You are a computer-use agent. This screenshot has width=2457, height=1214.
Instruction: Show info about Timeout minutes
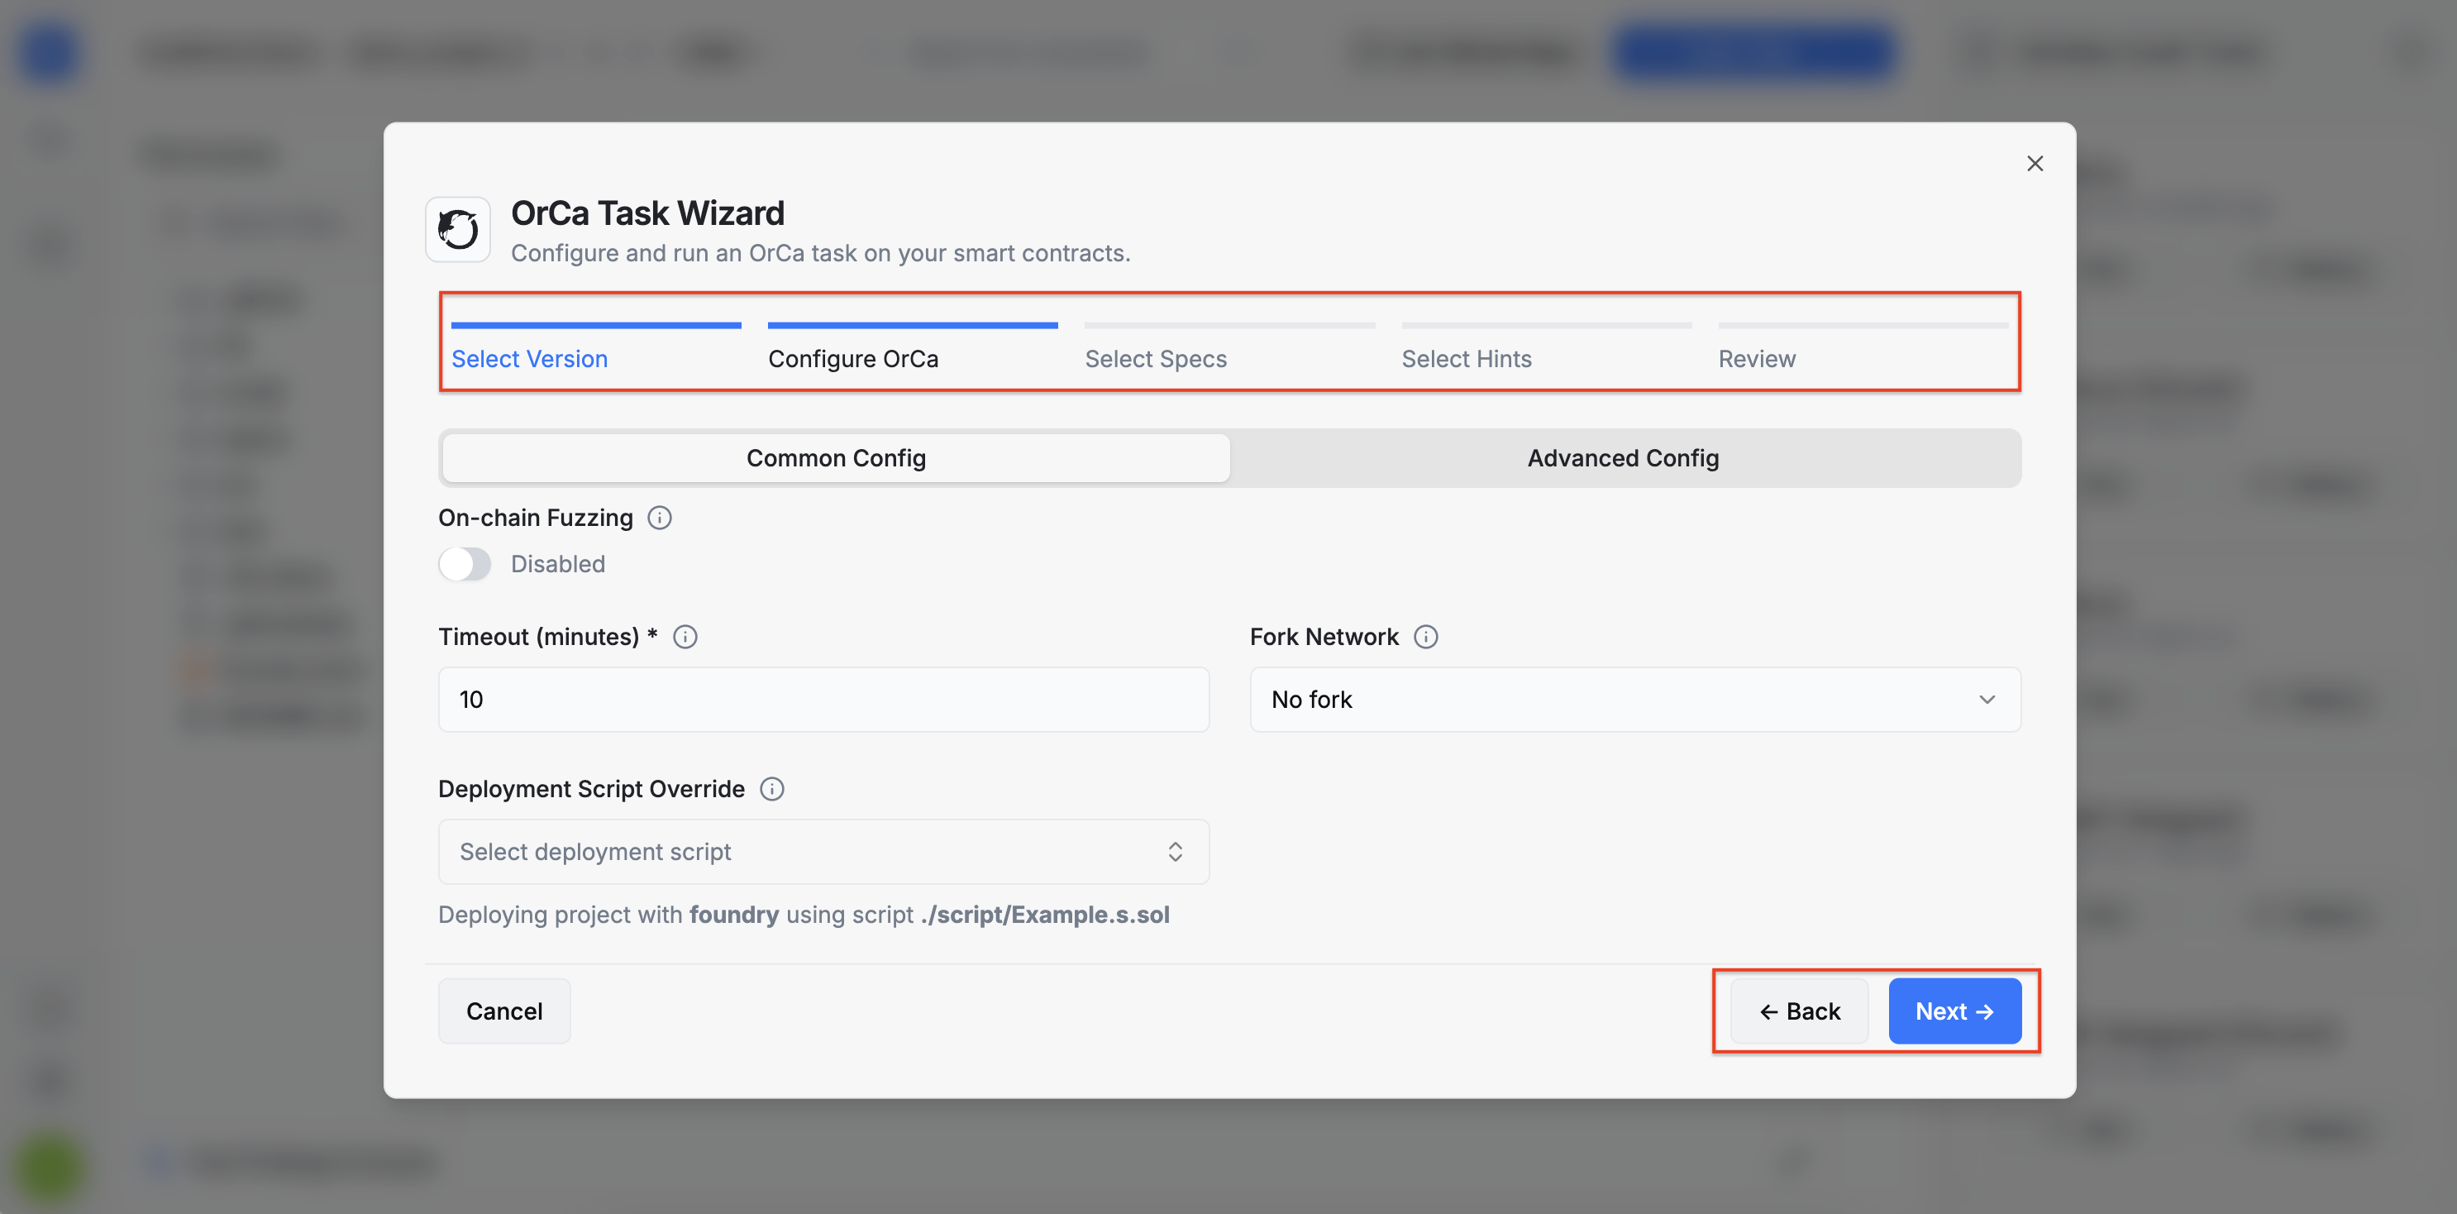685,637
